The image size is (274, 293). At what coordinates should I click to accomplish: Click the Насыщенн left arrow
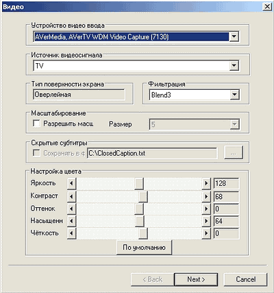[71, 221]
